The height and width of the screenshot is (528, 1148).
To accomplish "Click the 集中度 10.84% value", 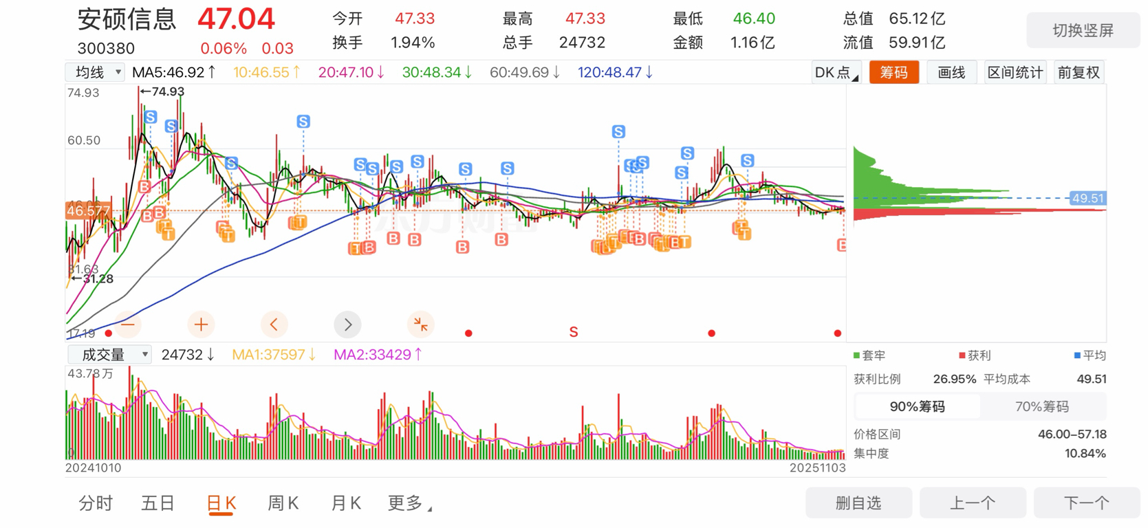I will [x=1085, y=454].
